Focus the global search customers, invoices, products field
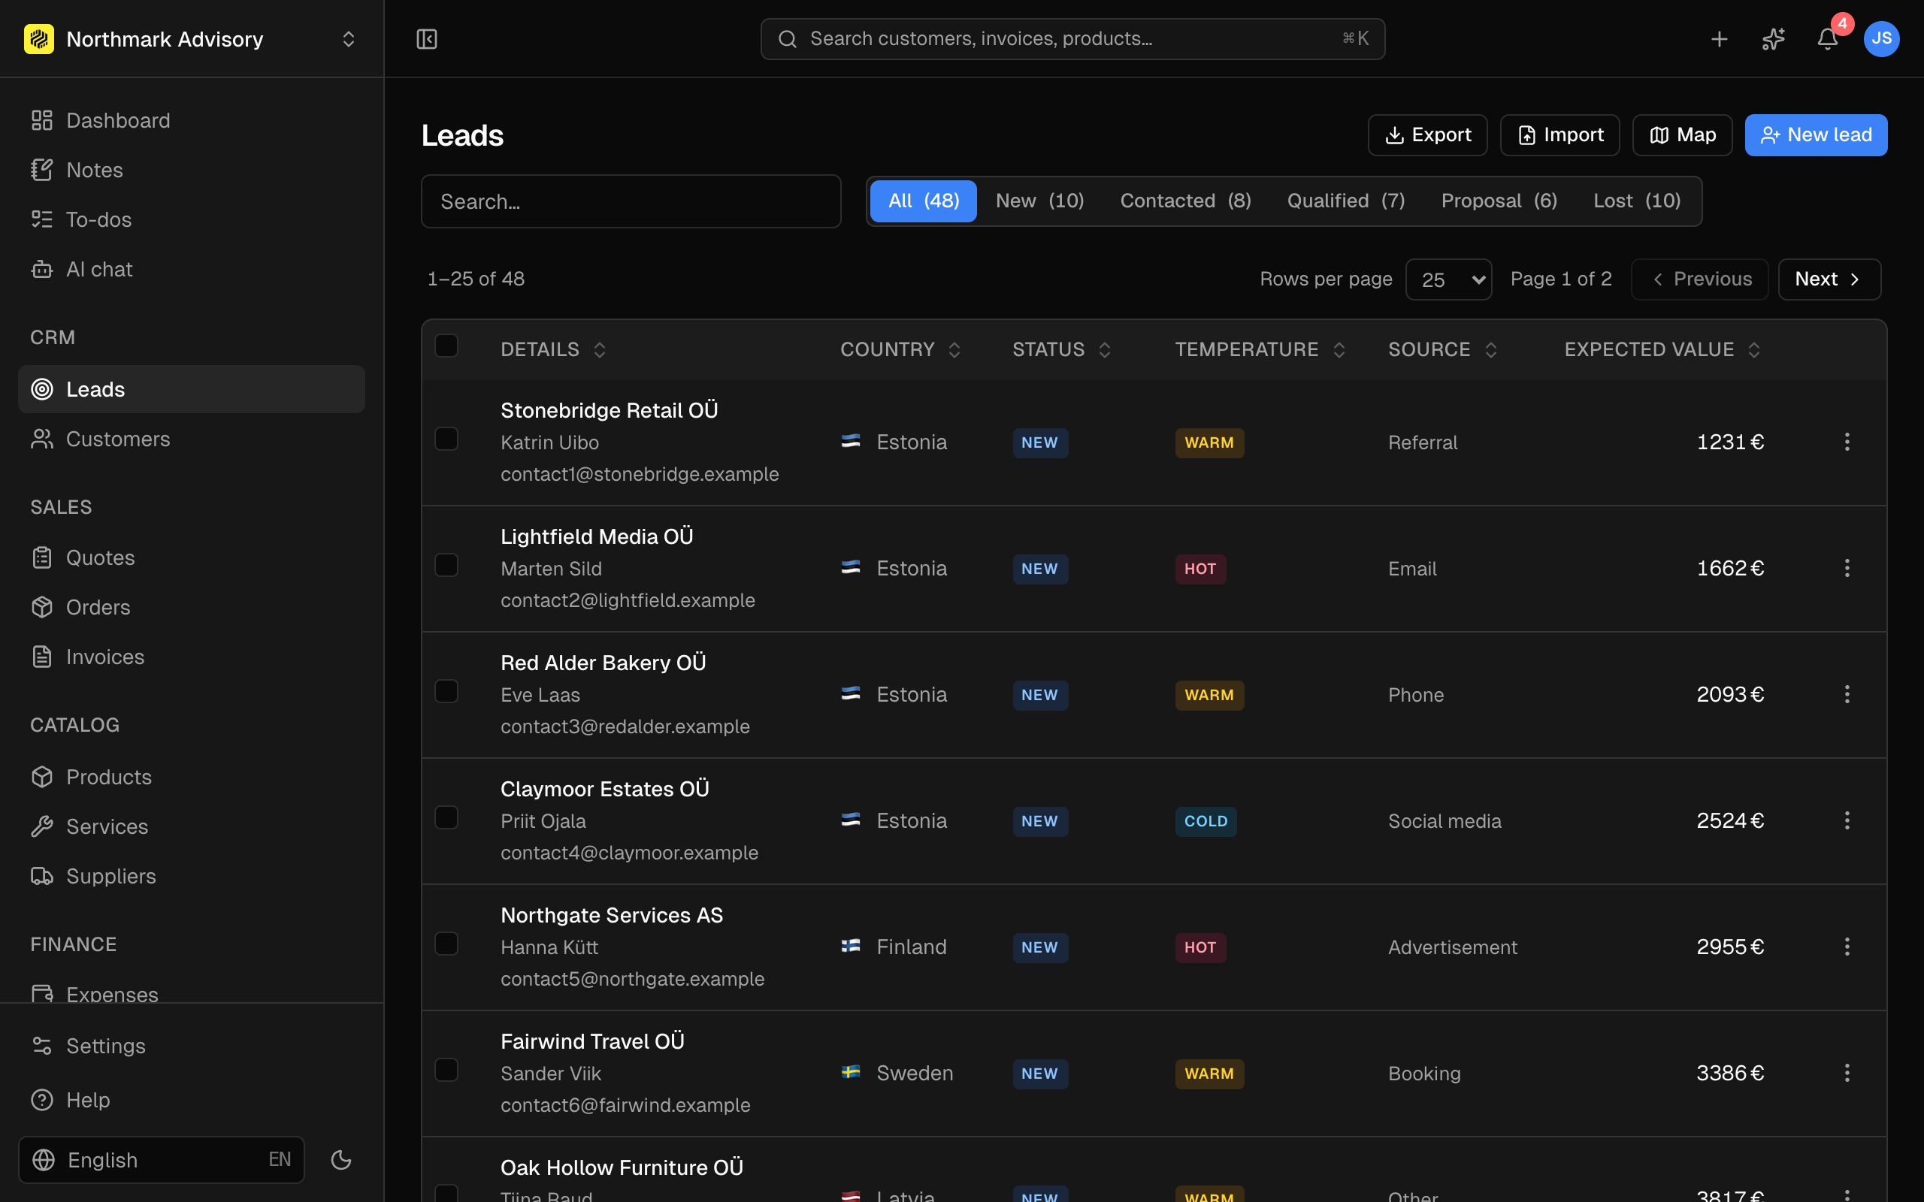Viewport: 1924px width, 1202px height. (x=1072, y=39)
